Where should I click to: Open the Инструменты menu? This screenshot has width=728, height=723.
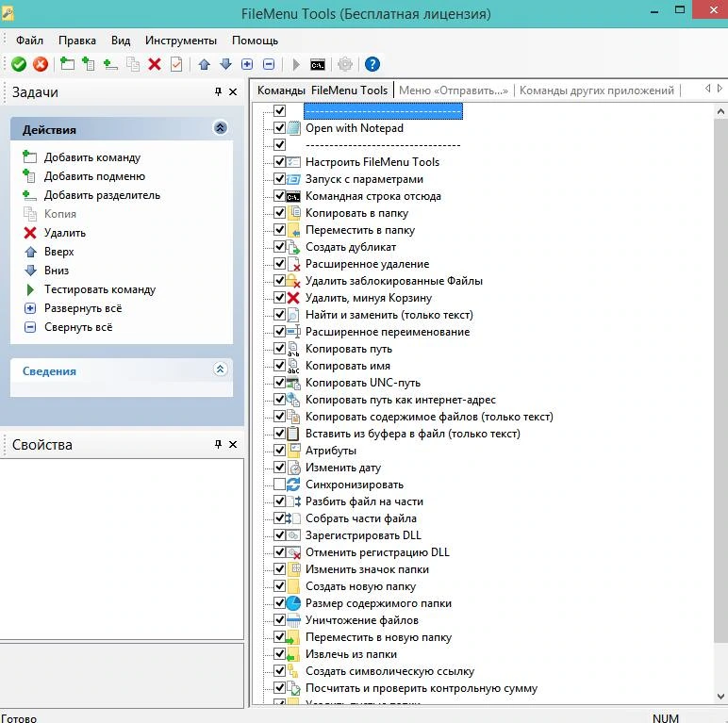pos(181,41)
